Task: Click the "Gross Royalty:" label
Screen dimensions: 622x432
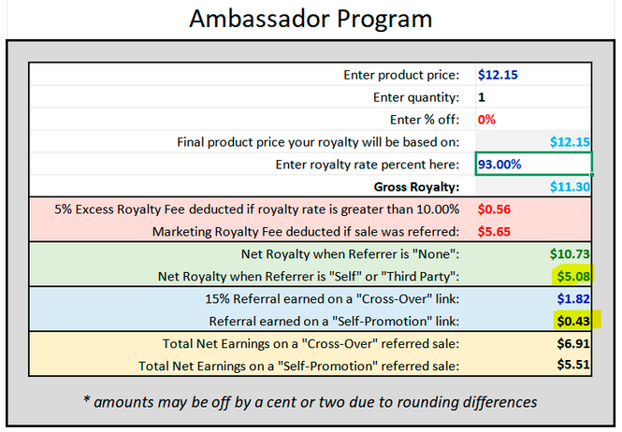Action: tap(416, 186)
